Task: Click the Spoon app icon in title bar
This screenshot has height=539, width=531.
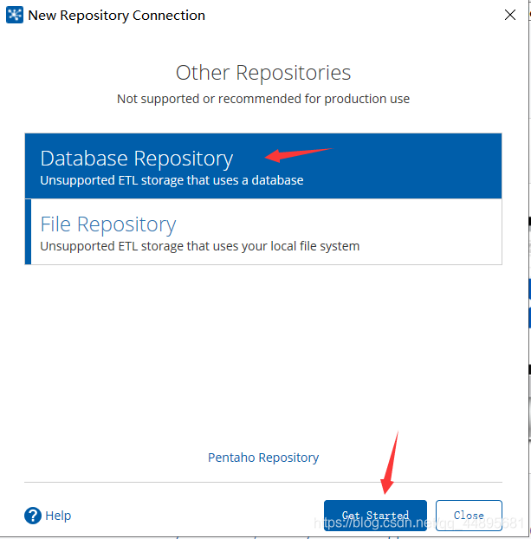Action: 15,15
